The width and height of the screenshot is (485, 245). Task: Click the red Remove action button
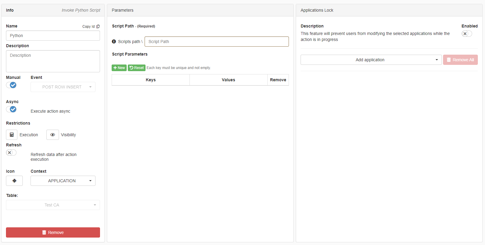click(53, 232)
